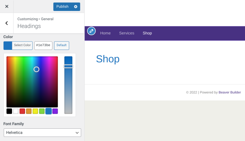Click the Publish button
The height and width of the screenshot is (141, 245).
click(x=62, y=6)
